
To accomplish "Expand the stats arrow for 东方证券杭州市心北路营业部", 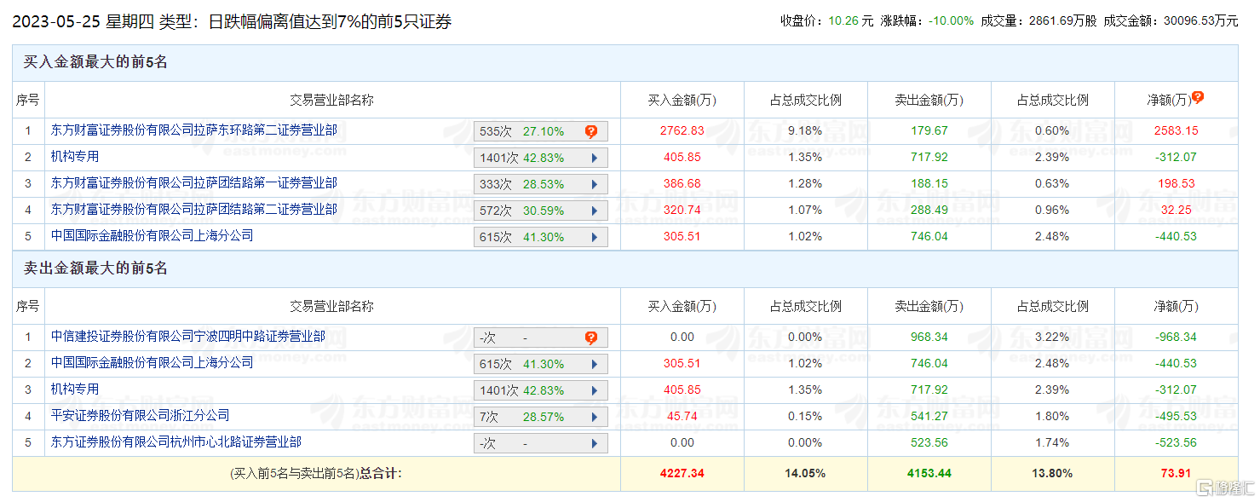I will 594,443.
